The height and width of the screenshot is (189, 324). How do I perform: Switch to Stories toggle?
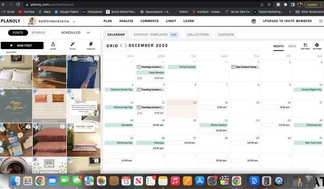(x=38, y=33)
